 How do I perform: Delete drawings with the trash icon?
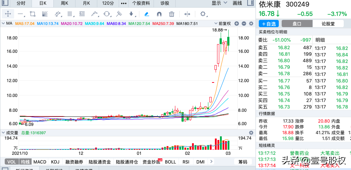172,14
